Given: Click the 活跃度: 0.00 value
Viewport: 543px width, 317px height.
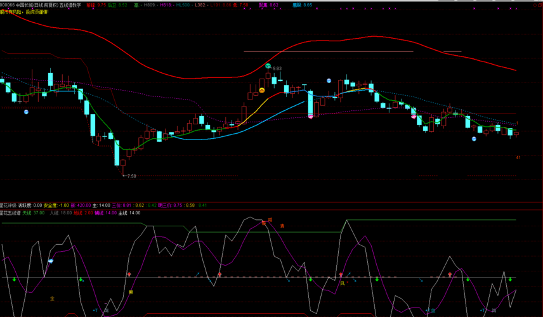Looking at the screenshot, I should (30, 205).
